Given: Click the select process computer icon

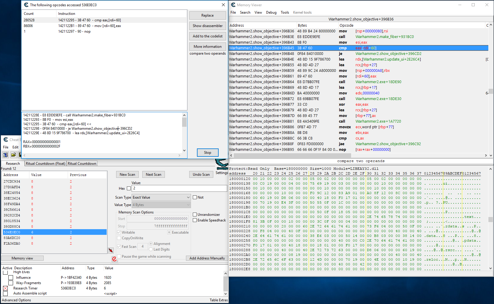Looking at the screenshot, I should click(5, 155).
